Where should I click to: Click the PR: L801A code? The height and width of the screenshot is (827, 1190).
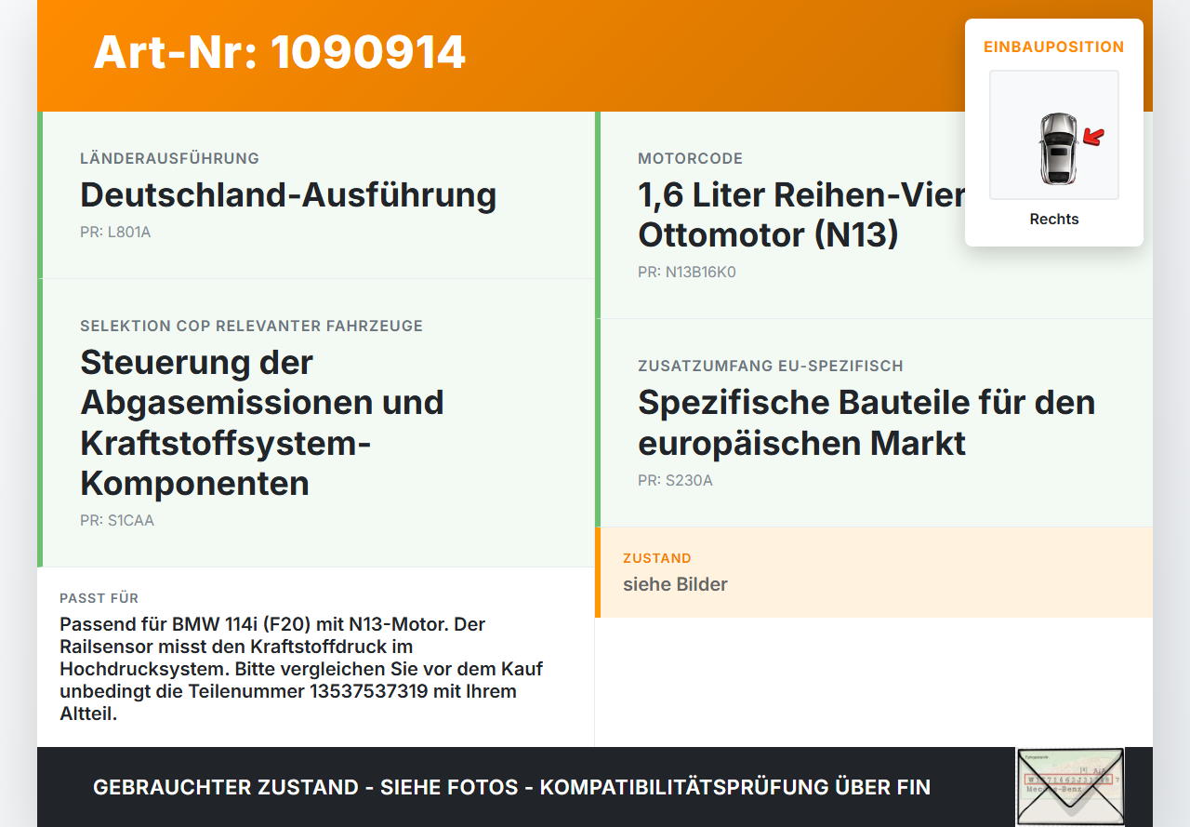(x=115, y=233)
